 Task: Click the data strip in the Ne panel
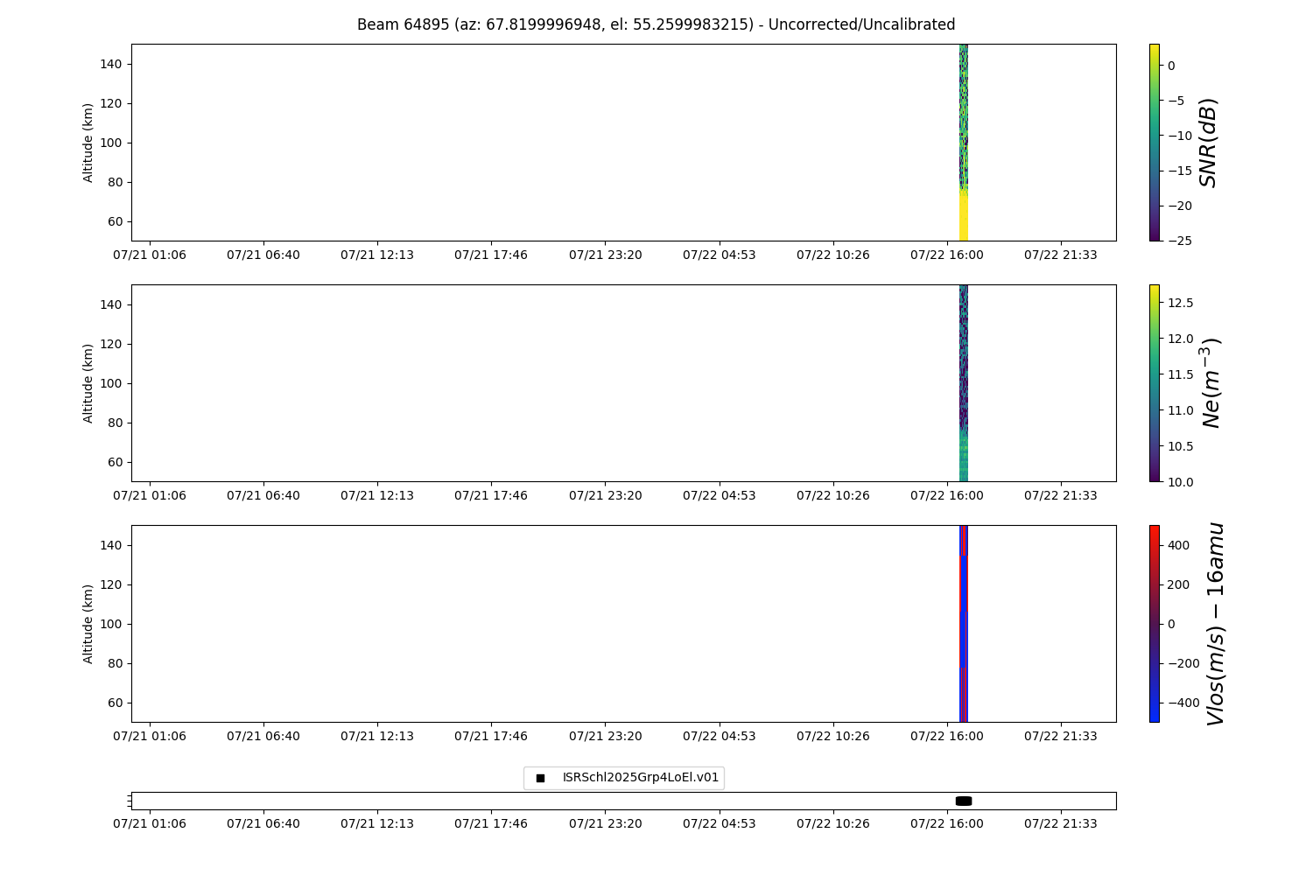(963, 383)
